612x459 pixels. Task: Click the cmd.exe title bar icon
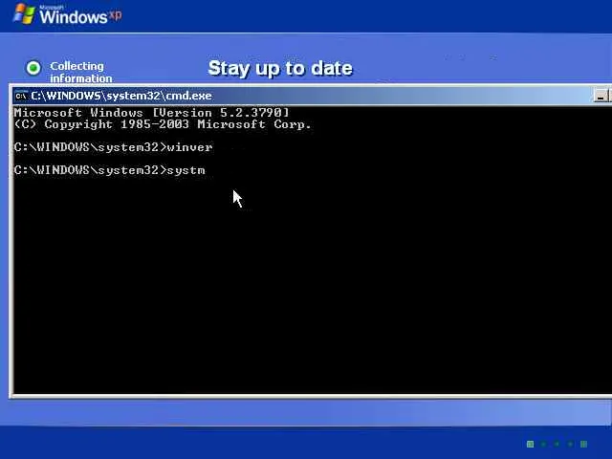click(21, 96)
